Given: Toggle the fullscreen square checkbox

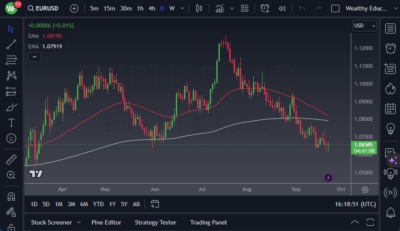Looking at the screenshot, I should pyautogui.click(x=335, y=8).
